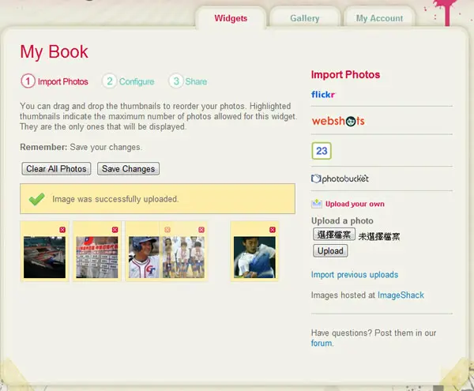
Task: Delete the group children photo
Action: (201, 230)
